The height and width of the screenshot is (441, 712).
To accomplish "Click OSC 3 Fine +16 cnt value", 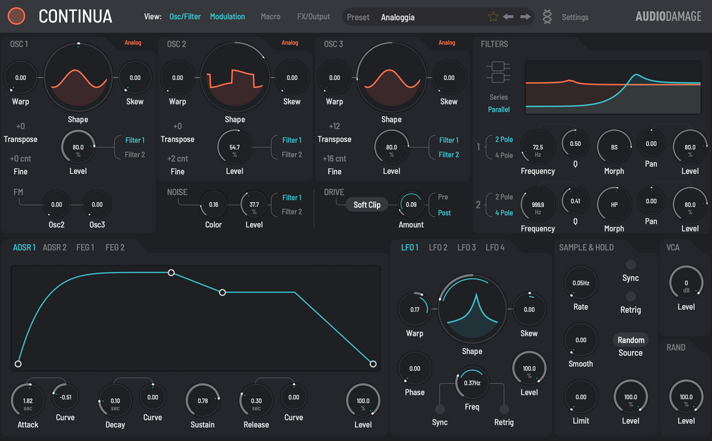I will point(334,158).
